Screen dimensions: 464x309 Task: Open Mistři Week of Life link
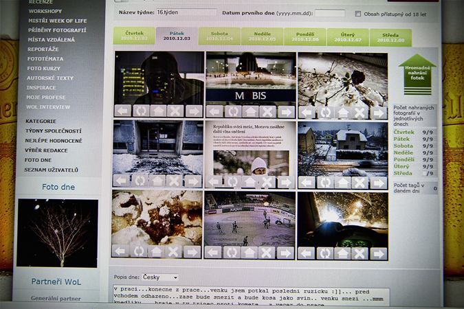(x=58, y=21)
